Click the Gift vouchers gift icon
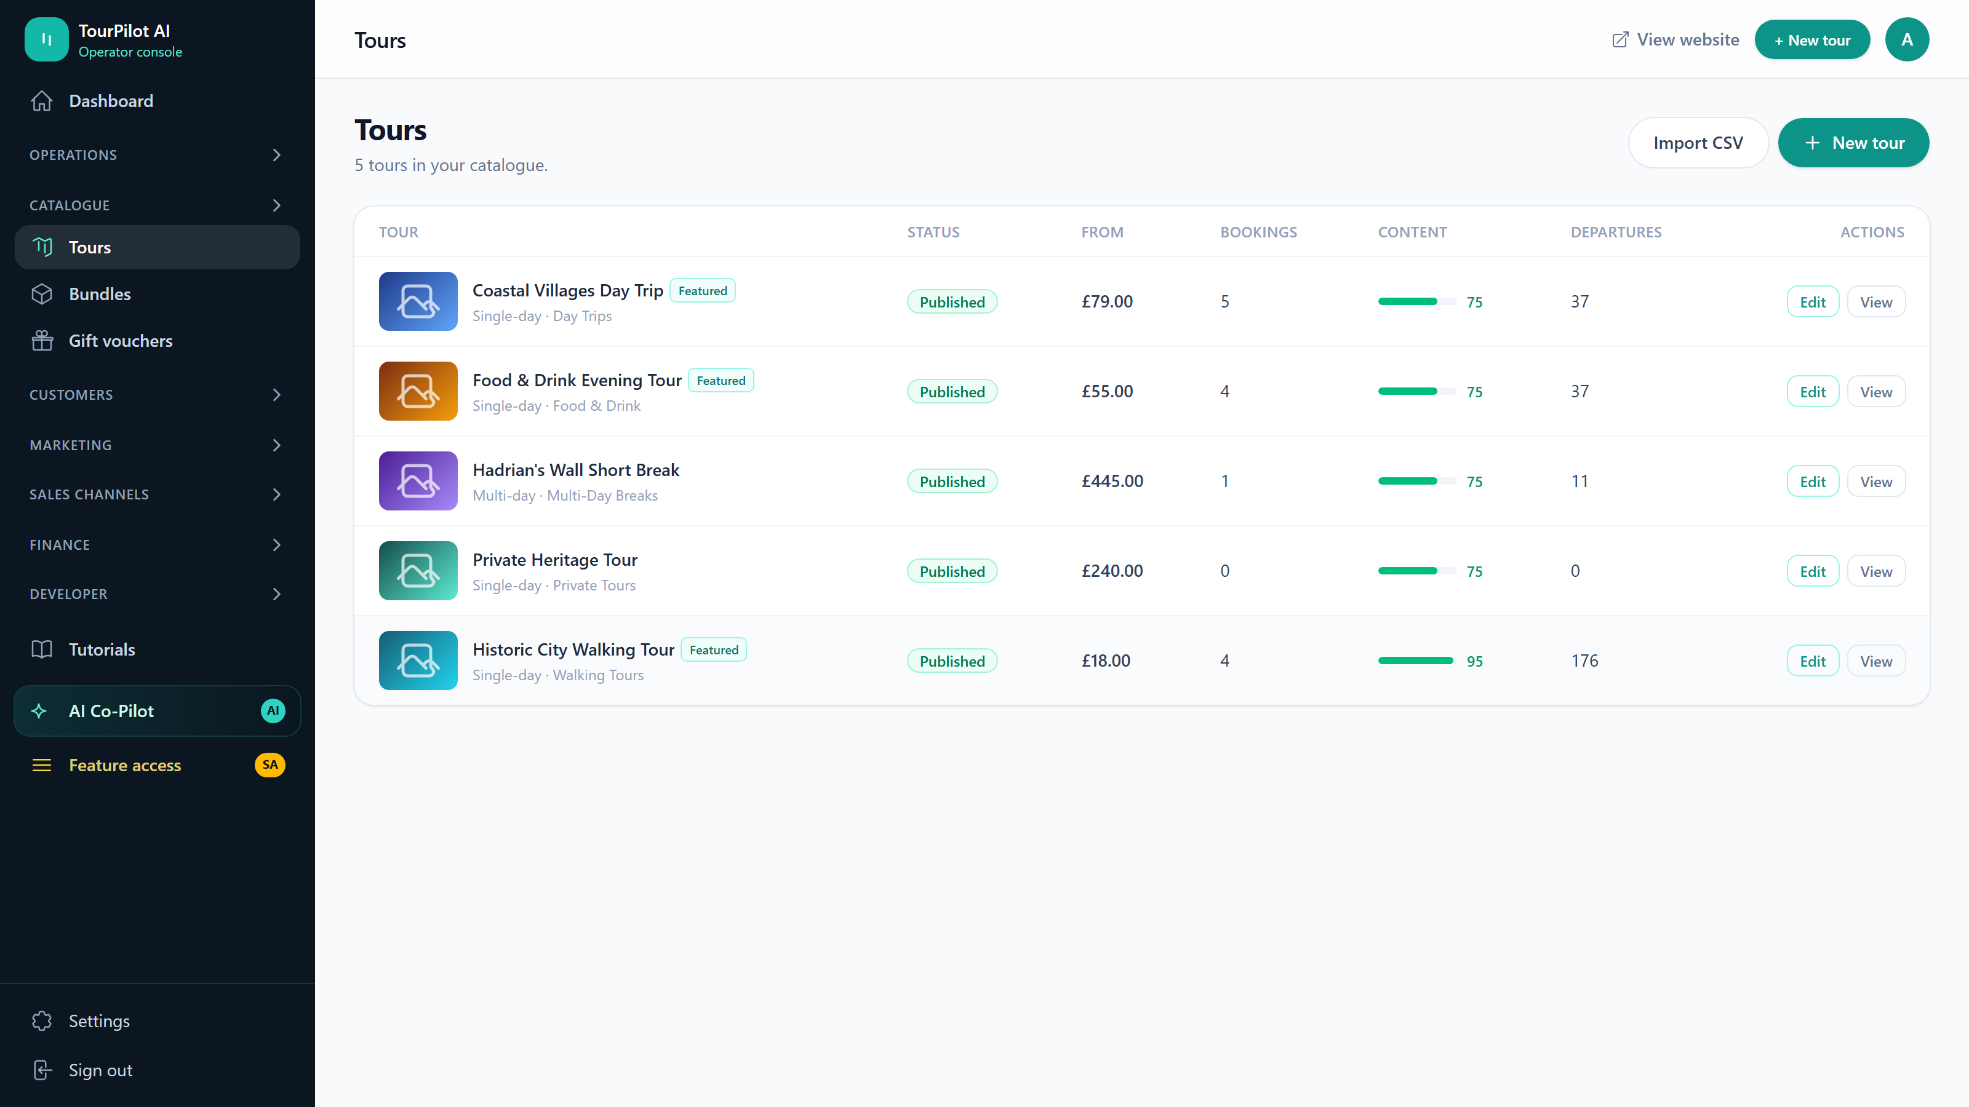1969x1107 pixels. click(42, 341)
